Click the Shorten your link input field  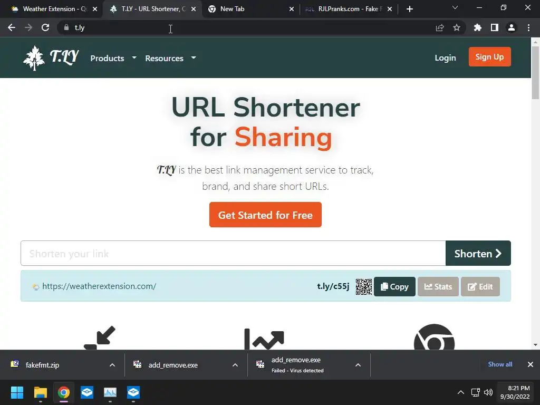[x=233, y=254]
